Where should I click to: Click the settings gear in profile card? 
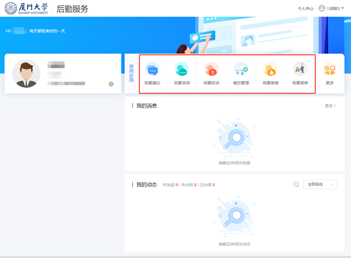(111, 84)
